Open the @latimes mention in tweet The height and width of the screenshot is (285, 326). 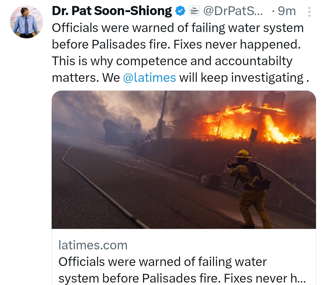(x=149, y=78)
